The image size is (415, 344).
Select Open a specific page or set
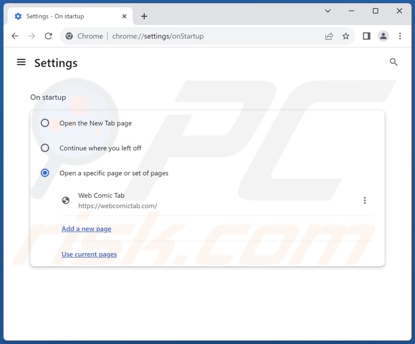pos(45,173)
